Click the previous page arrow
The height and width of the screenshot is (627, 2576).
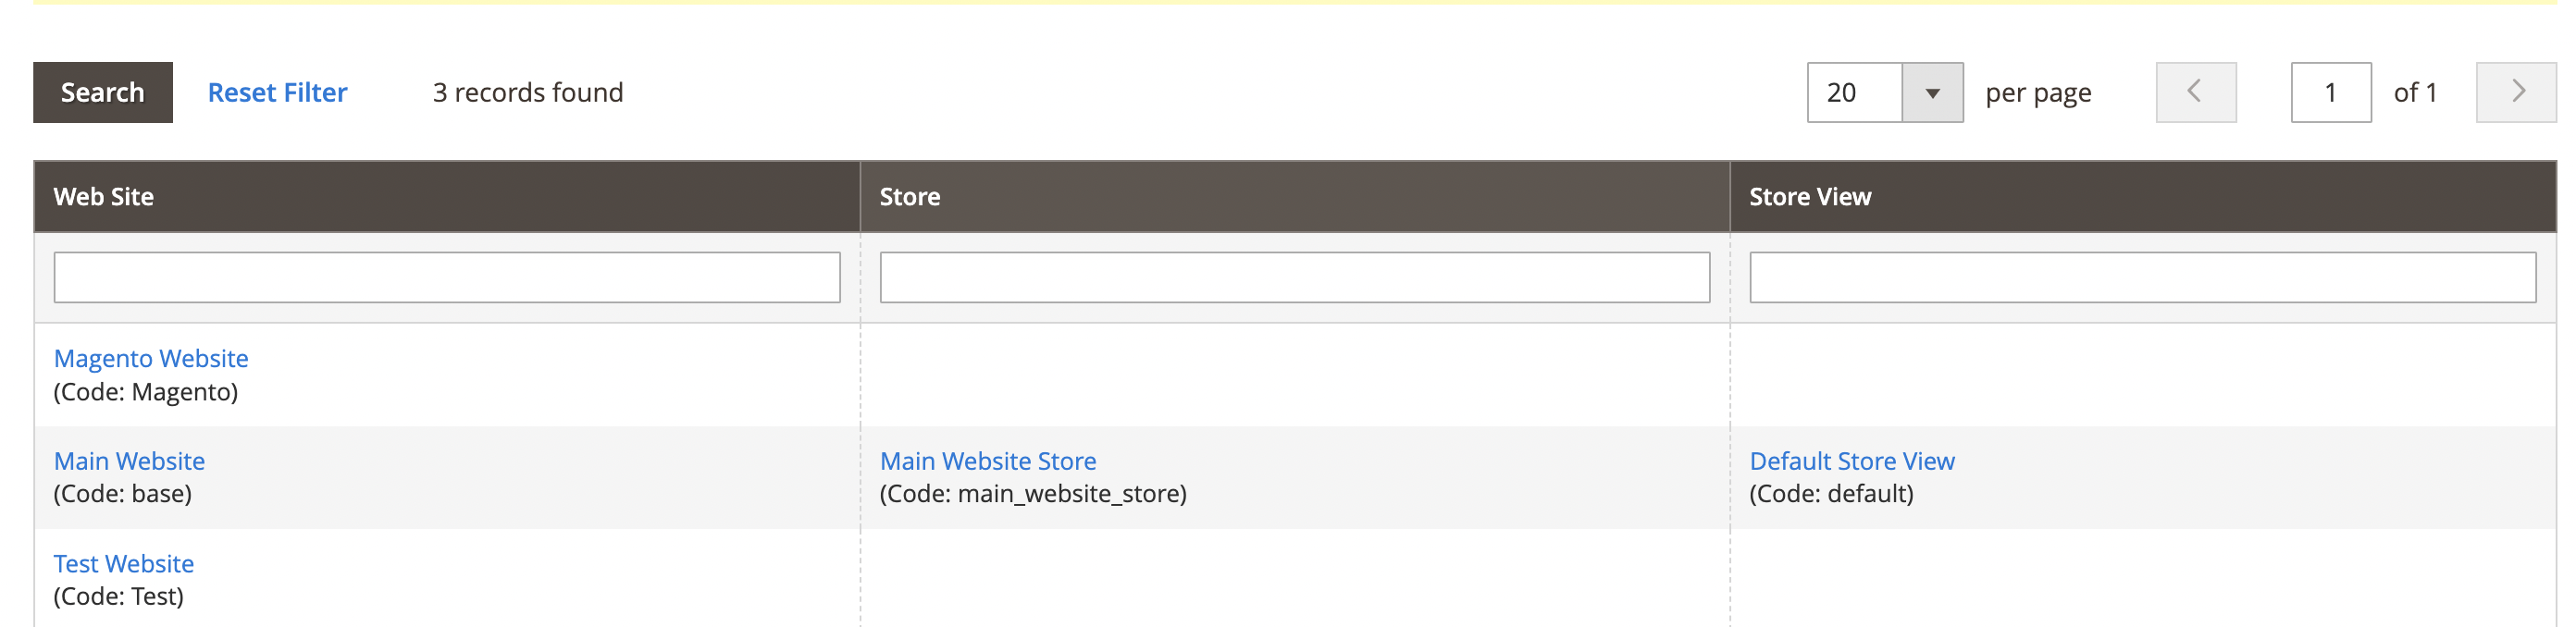pyautogui.click(x=2195, y=91)
